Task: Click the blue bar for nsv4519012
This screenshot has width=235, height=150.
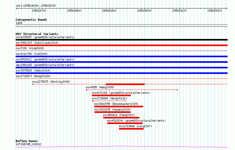Action: [121, 62]
